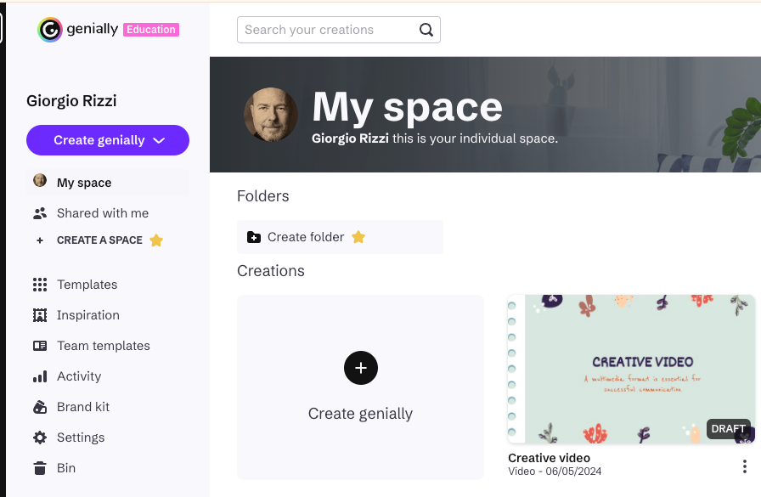Click the Create folder button

click(306, 237)
